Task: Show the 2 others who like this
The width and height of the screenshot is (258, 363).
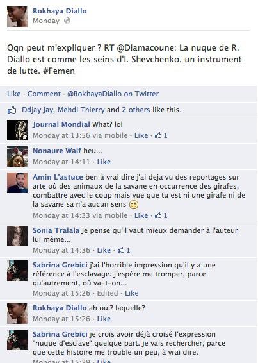Action: 136,110
